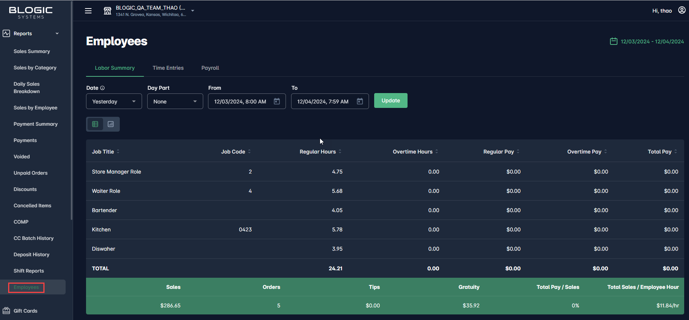Open the To date calendar picker icon
The image size is (689, 320).
pyautogui.click(x=360, y=101)
